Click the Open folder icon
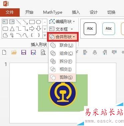 (14, 52)
